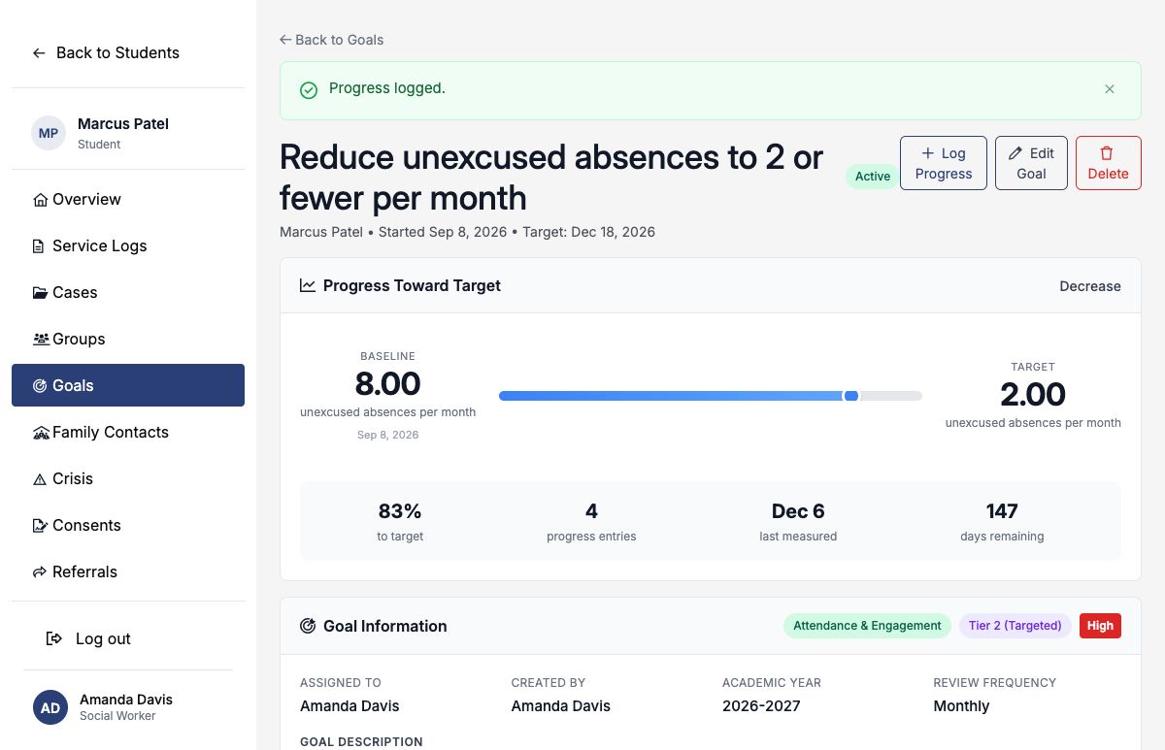Click the folder icon next to Cases

click(40, 293)
